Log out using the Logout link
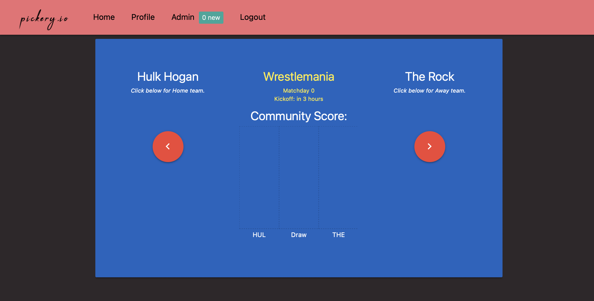 coord(253,17)
